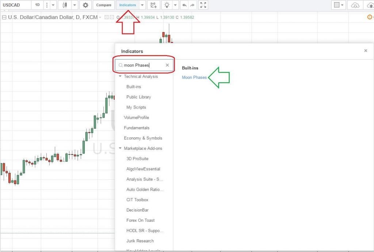The image size is (374, 252).
Task: Clear the search with the X icon
Action: (x=167, y=65)
